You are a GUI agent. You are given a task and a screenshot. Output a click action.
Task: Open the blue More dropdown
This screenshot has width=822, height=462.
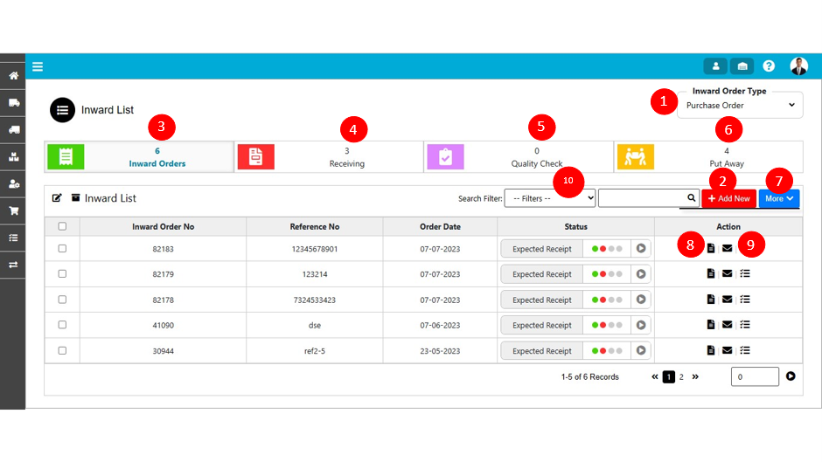(x=778, y=198)
